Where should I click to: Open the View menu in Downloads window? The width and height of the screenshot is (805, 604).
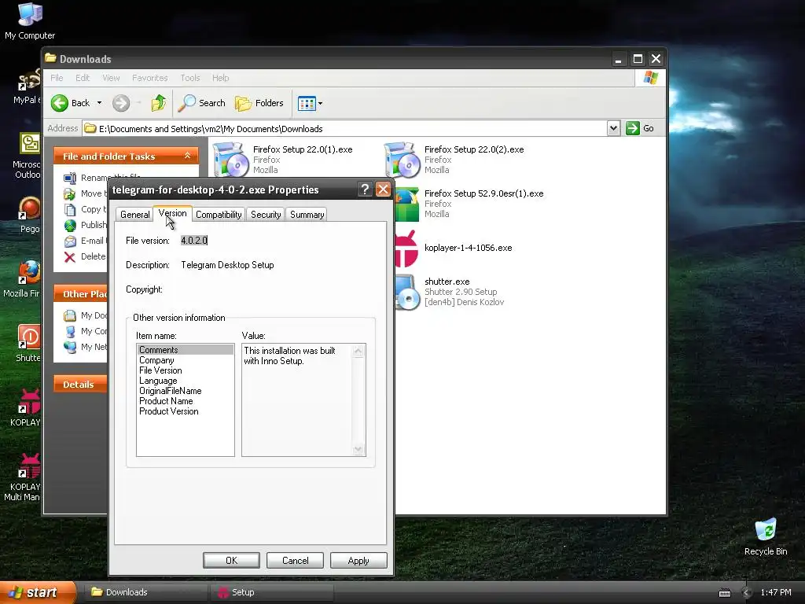pos(111,78)
